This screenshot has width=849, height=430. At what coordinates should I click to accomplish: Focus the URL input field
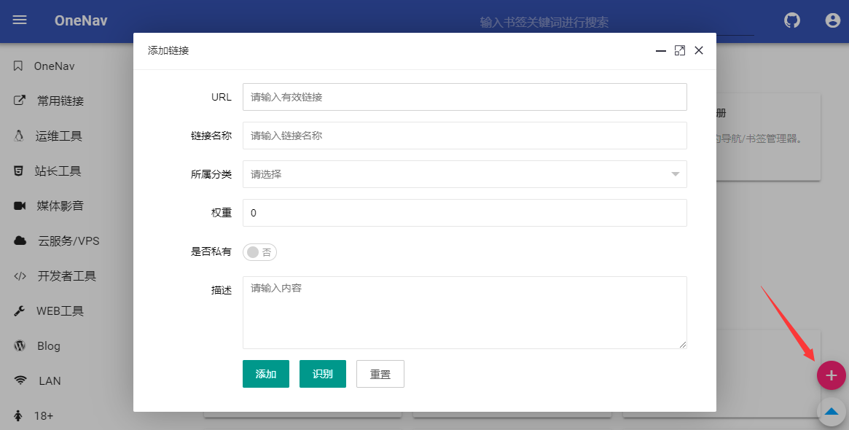pyautogui.click(x=465, y=97)
